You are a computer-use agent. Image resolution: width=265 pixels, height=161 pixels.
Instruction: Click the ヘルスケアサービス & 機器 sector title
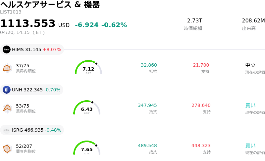[x=50, y=5]
